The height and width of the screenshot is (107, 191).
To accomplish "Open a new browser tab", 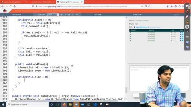I will coord(86,2).
